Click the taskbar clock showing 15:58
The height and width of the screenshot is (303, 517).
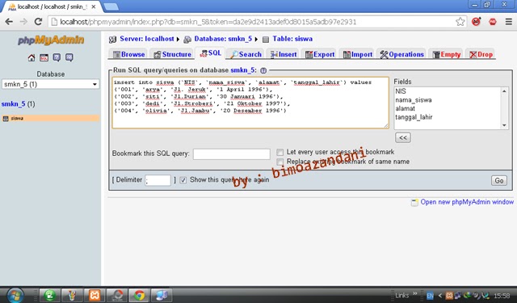(502, 296)
